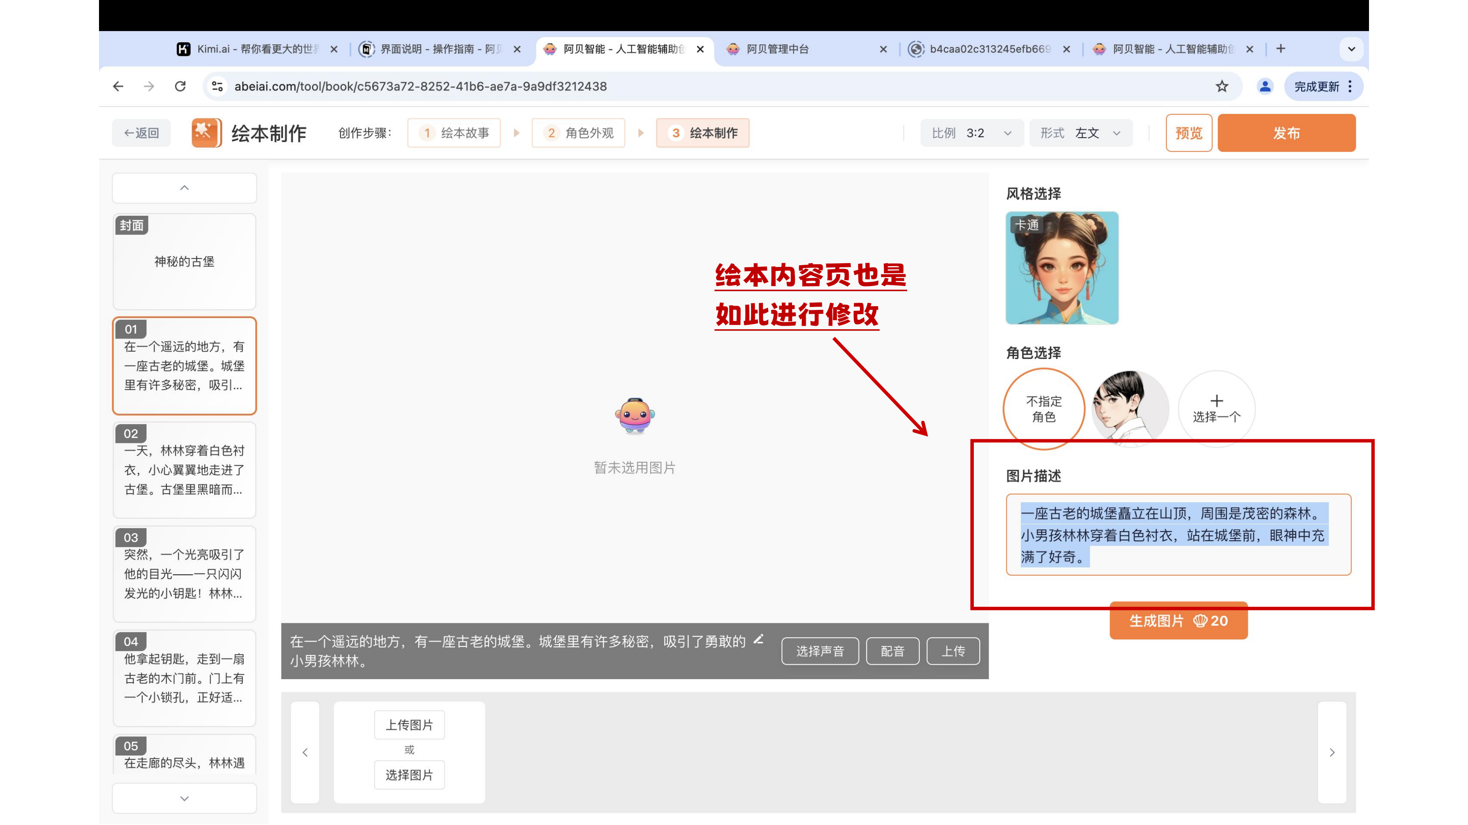Click the browser address bar URL
Viewport: 1468px width, 825px height.
tap(421, 86)
